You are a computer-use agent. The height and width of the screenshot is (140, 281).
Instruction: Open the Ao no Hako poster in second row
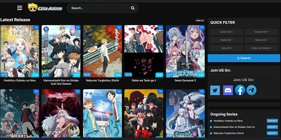tap(102, 113)
